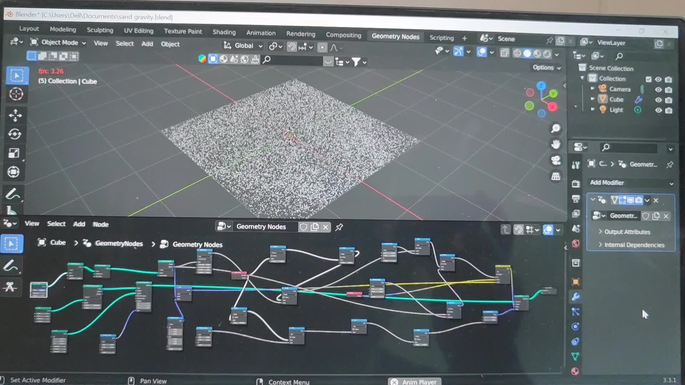Select the 3D Cursor tool

click(16, 94)
